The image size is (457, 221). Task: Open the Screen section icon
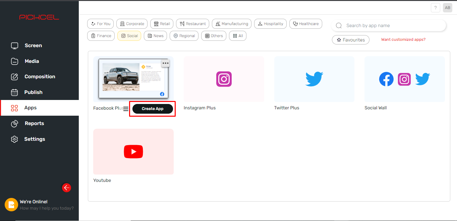(x=14, y=46)
